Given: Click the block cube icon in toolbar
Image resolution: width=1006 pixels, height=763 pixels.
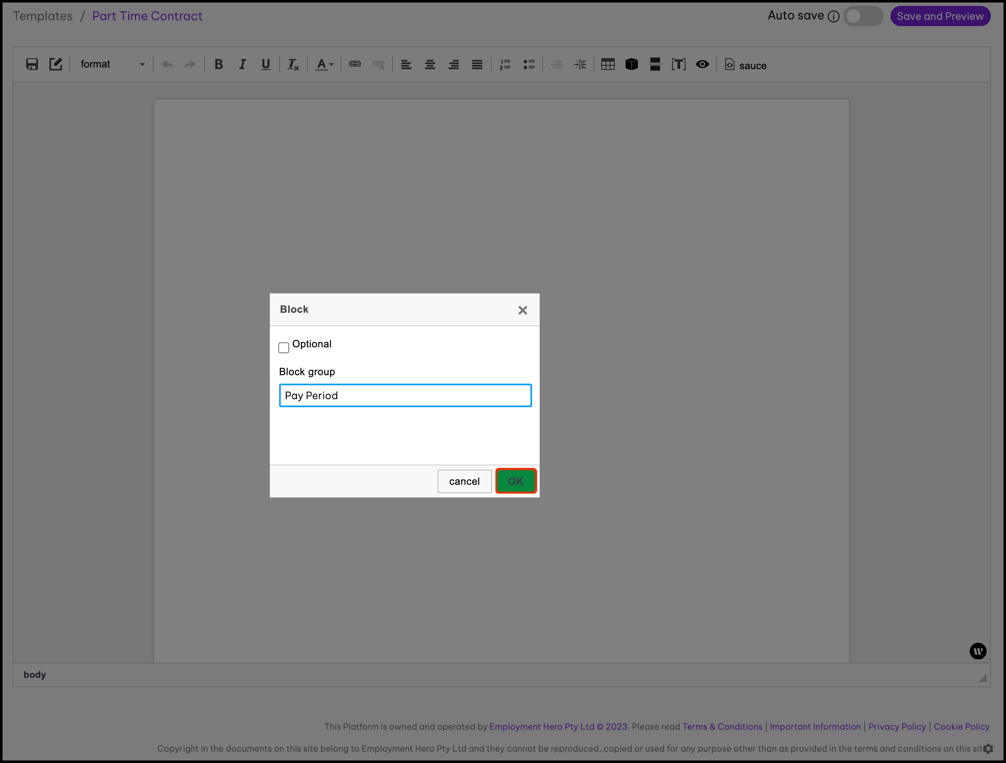Looking at the screenshot, I should (x=631, y=64).
